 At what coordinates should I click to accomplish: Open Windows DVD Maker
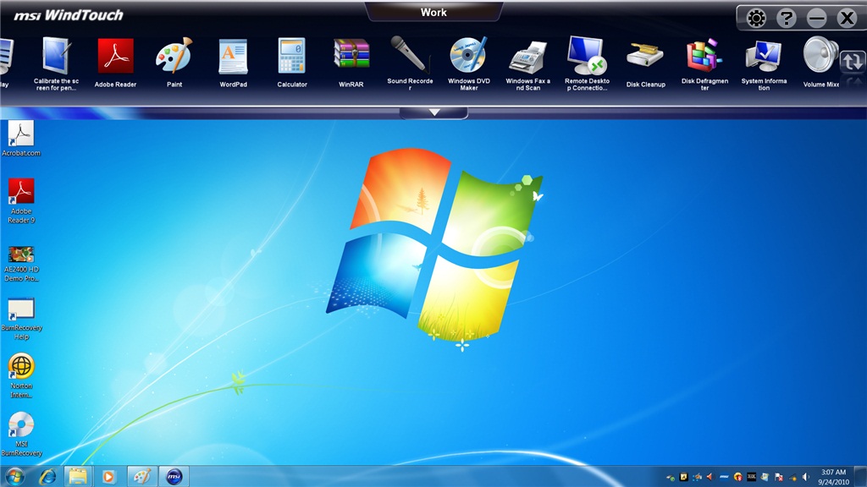(468, 57)
